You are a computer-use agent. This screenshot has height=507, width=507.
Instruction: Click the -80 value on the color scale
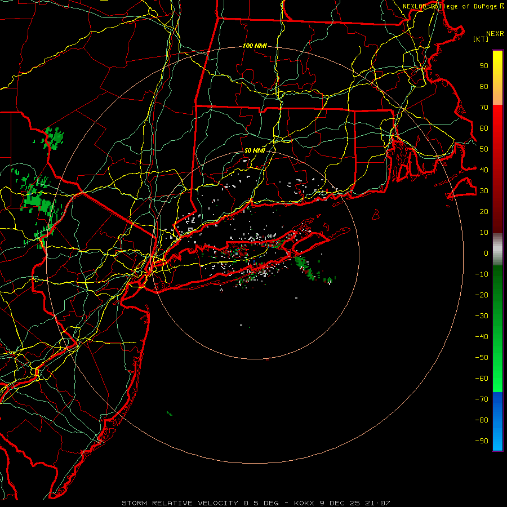tap(482, 420)
